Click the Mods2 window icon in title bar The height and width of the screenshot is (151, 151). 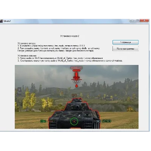pos(1,21)
